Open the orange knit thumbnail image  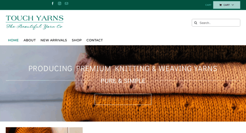click(44, 130)
